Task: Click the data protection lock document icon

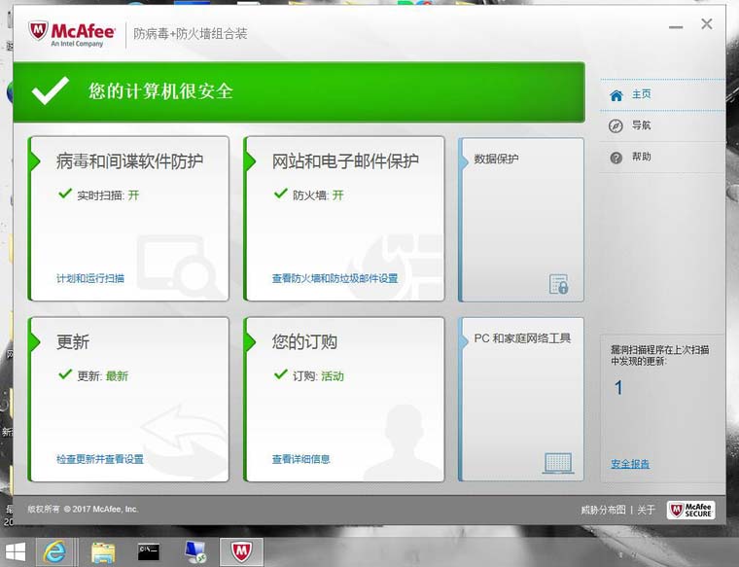Action: (x=559, y=284)
